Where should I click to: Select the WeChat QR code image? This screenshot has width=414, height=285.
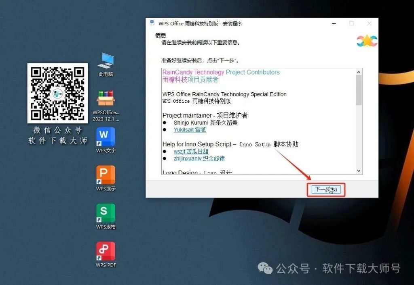coord(57,94)
